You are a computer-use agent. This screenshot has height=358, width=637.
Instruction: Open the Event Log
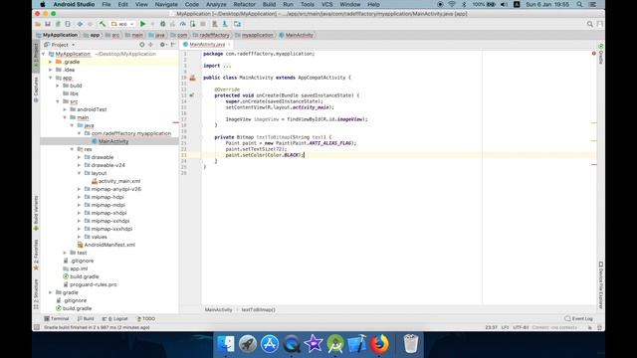coord(579,318)
